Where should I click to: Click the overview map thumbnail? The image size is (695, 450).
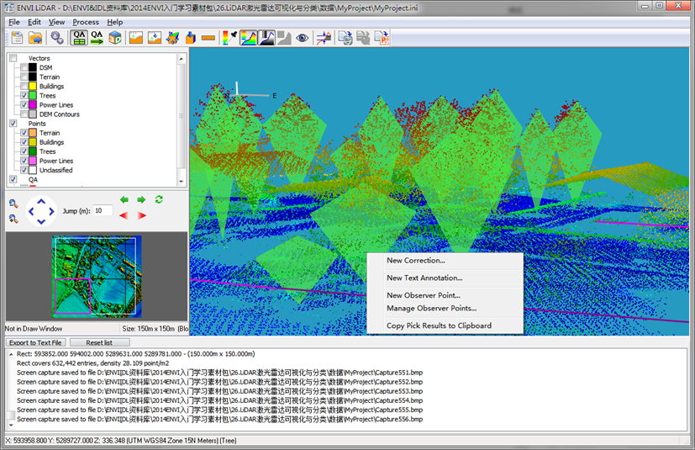click(97, 277)
